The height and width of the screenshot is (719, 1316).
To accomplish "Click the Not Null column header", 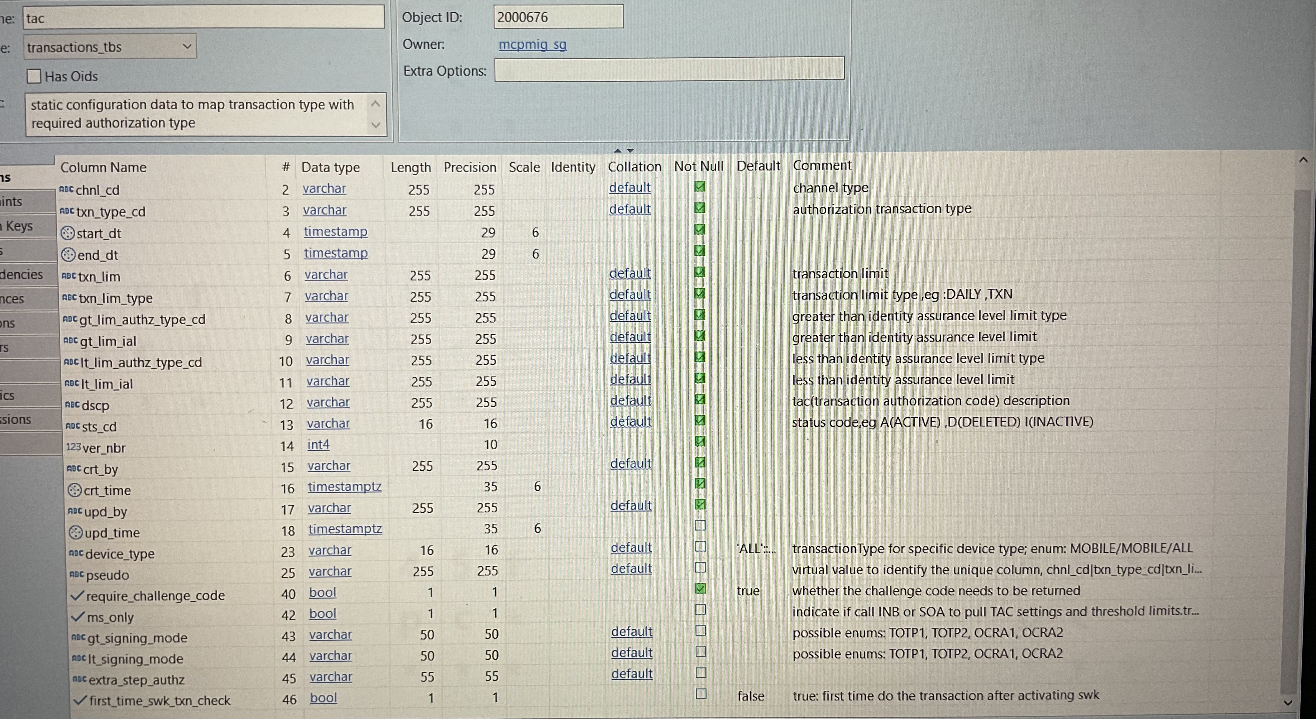I will (698, 167).
